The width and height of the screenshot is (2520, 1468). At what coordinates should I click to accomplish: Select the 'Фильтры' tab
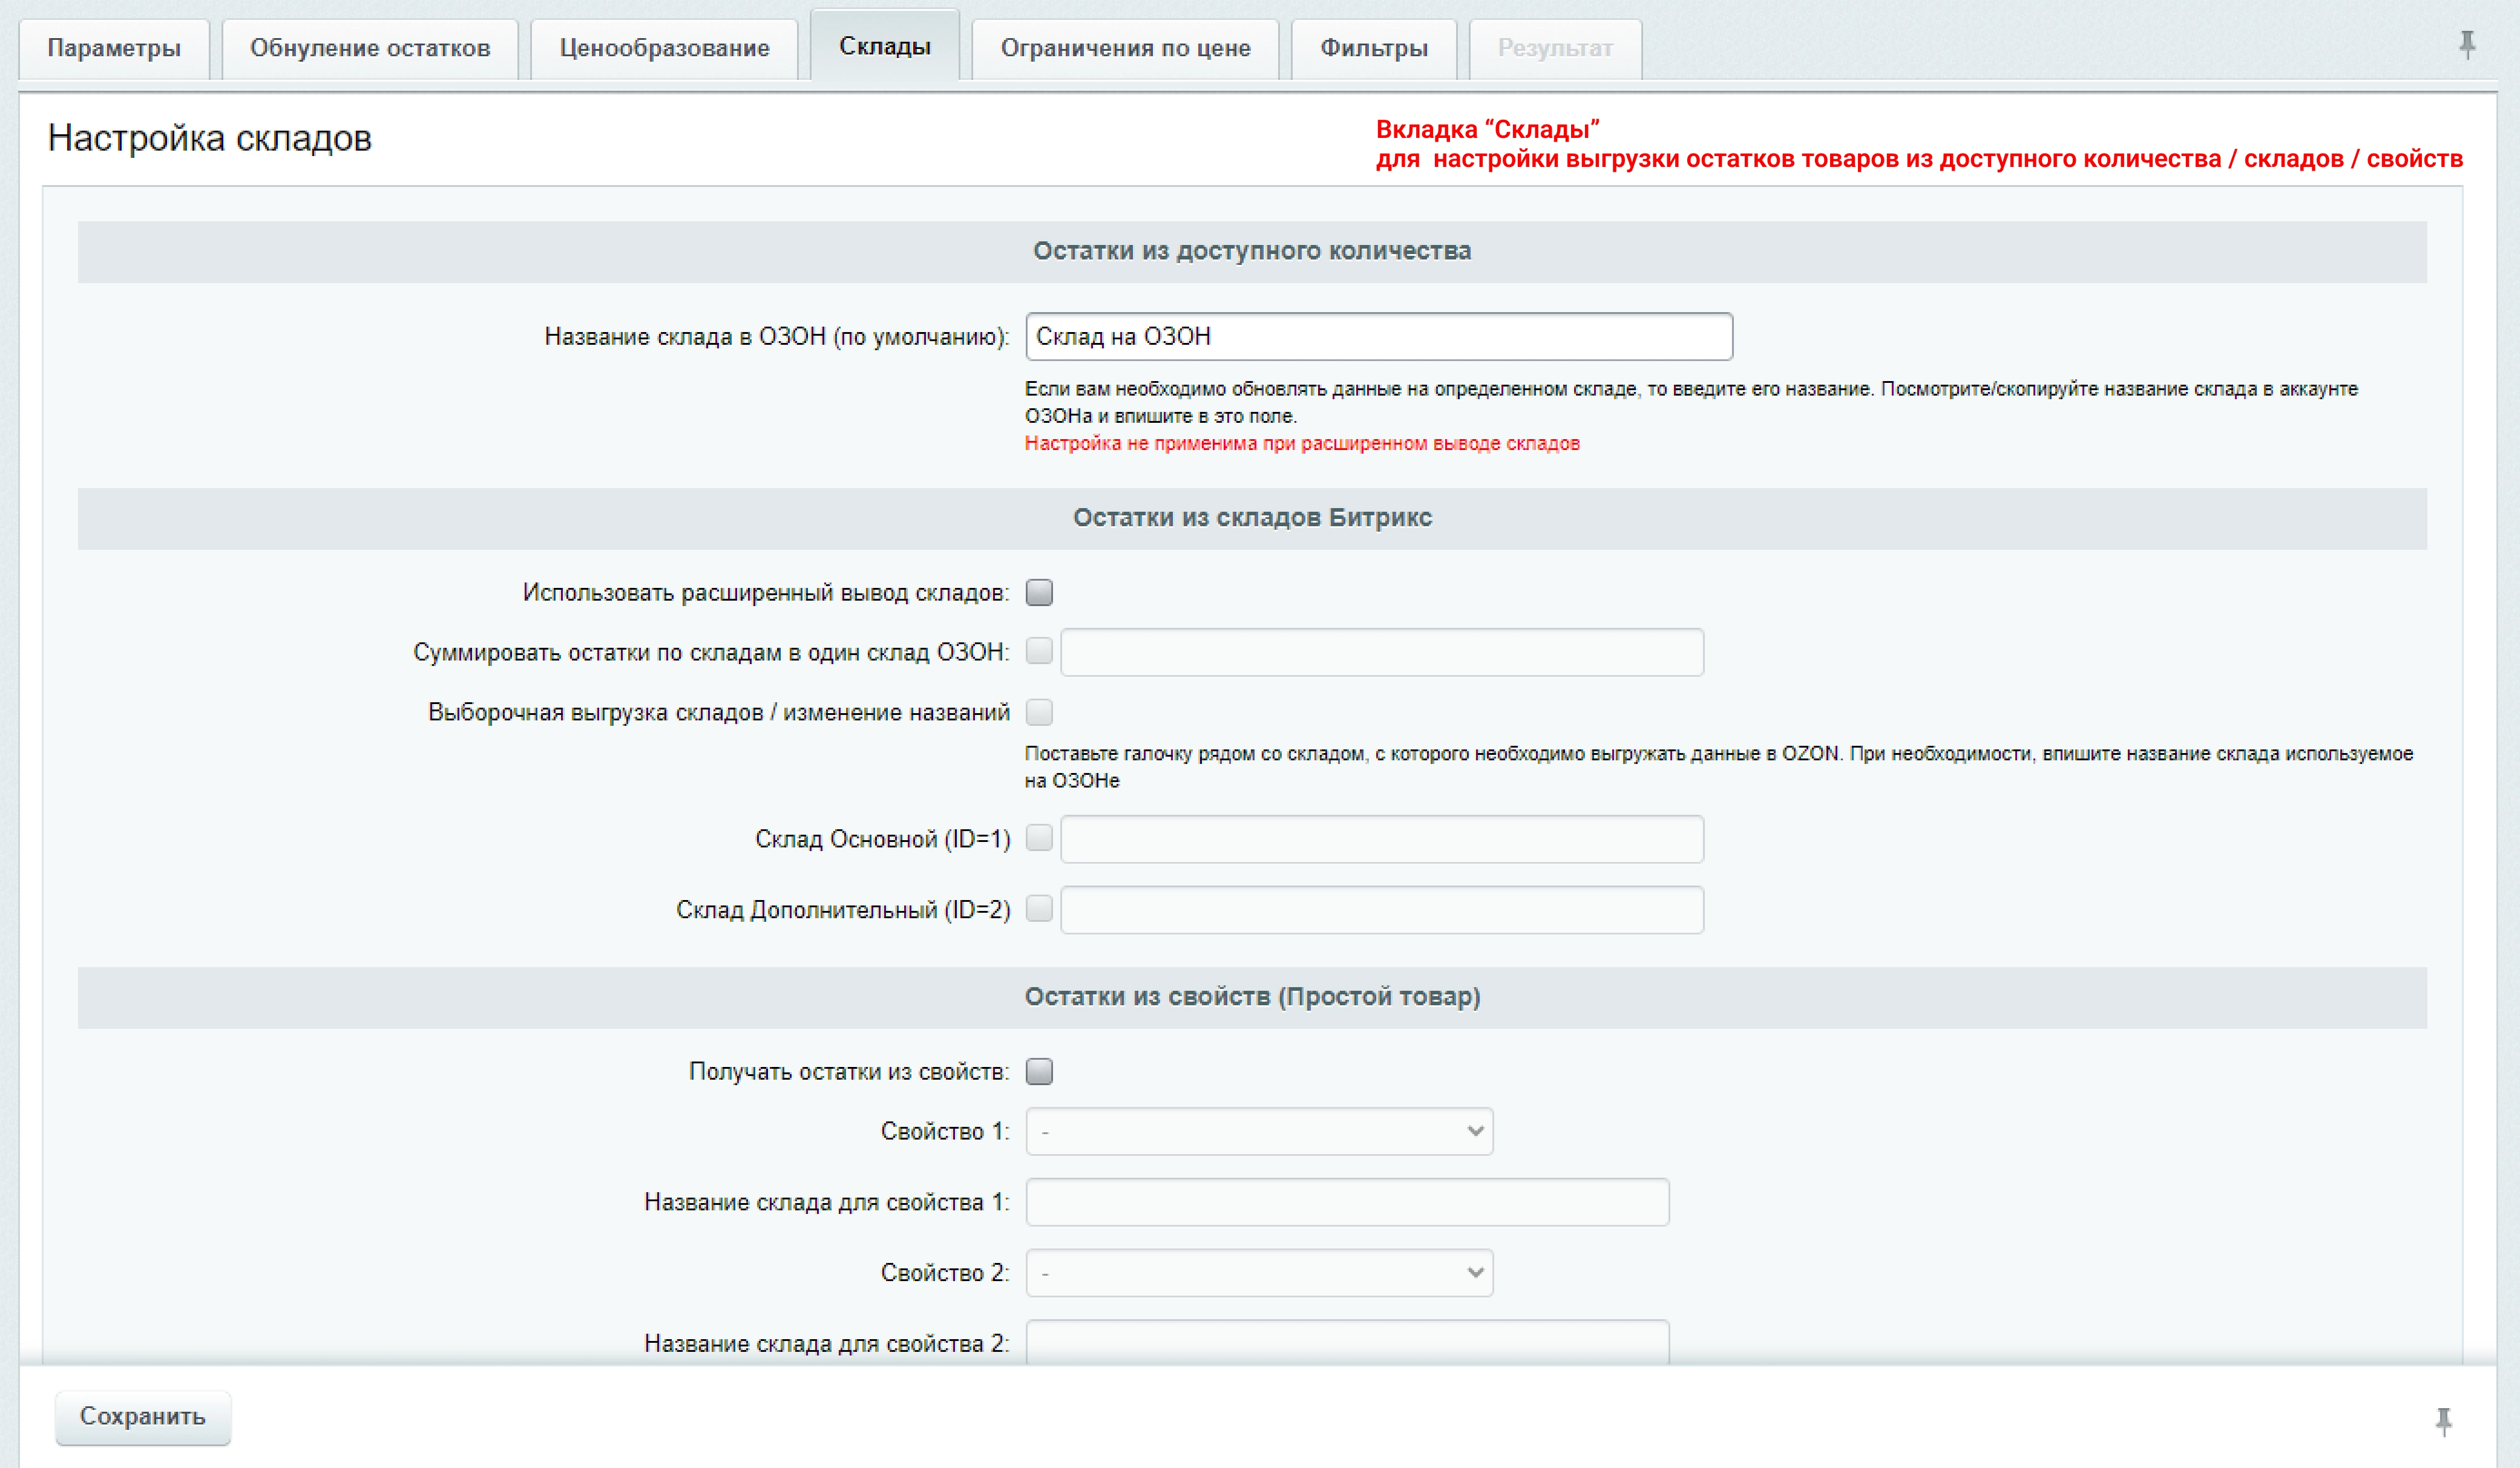pyautogui.click(x=1373, y=48)
